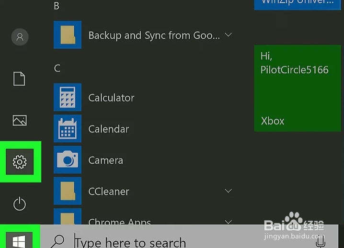
Task: Click the microphone icon in search bar
Action: point(321,241)
